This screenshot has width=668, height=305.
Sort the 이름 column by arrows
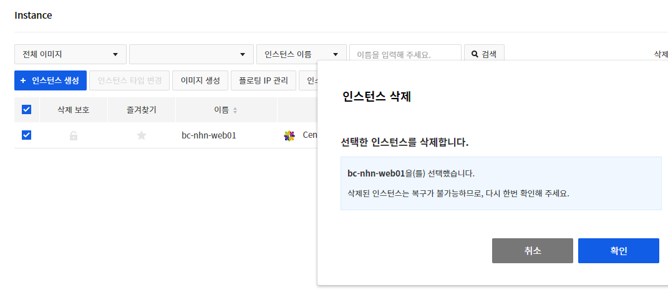point(235,110)
